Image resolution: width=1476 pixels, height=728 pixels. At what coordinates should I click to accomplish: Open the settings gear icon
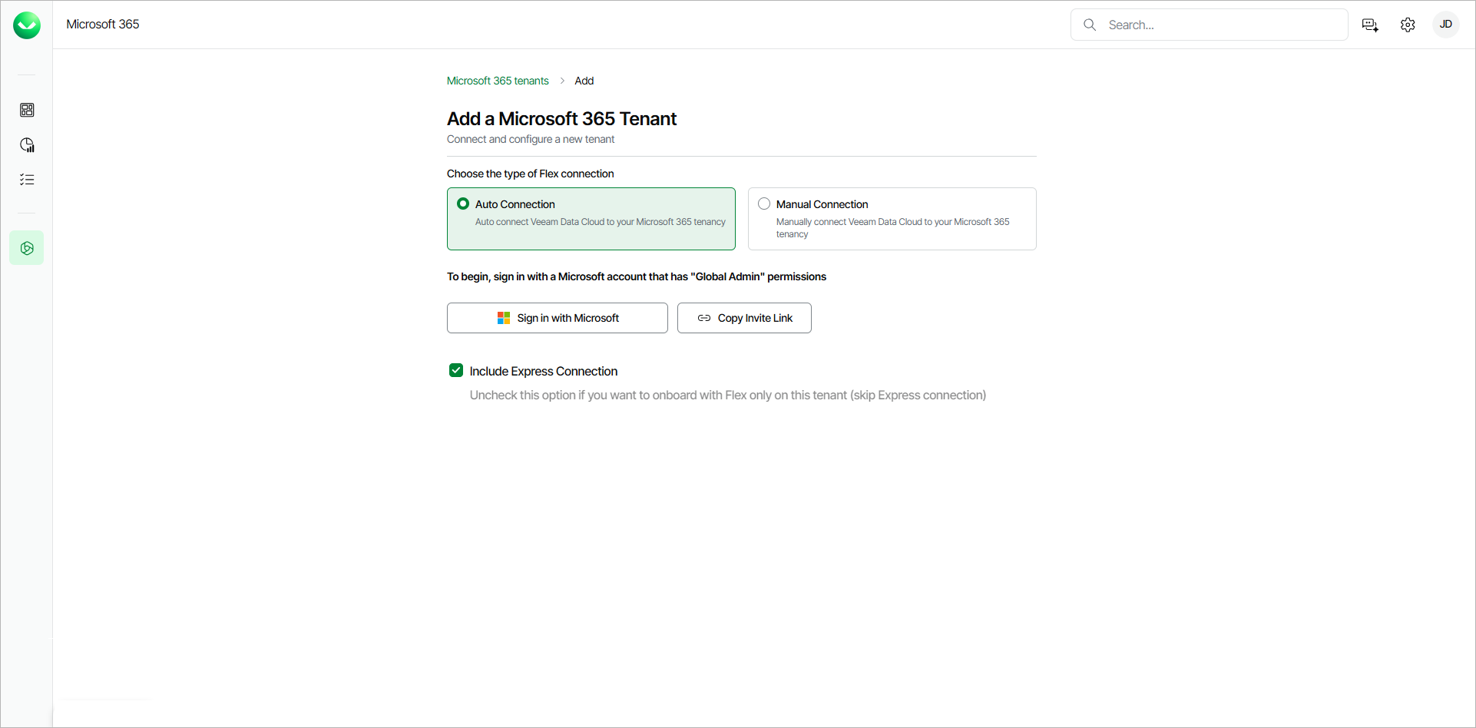[x=1408, y=25]
